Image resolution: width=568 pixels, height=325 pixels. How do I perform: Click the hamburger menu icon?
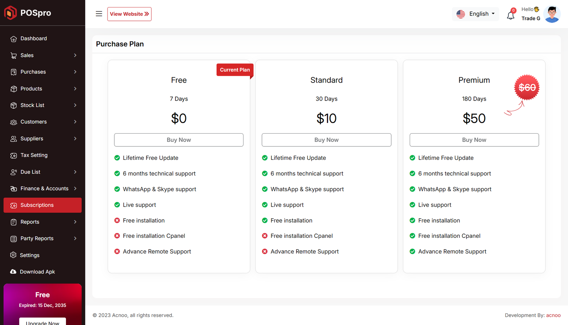point(99,14)
